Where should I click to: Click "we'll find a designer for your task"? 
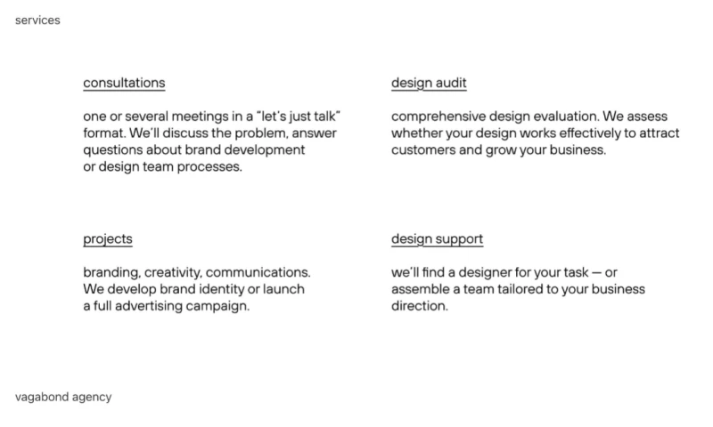[x=488, y=272]
